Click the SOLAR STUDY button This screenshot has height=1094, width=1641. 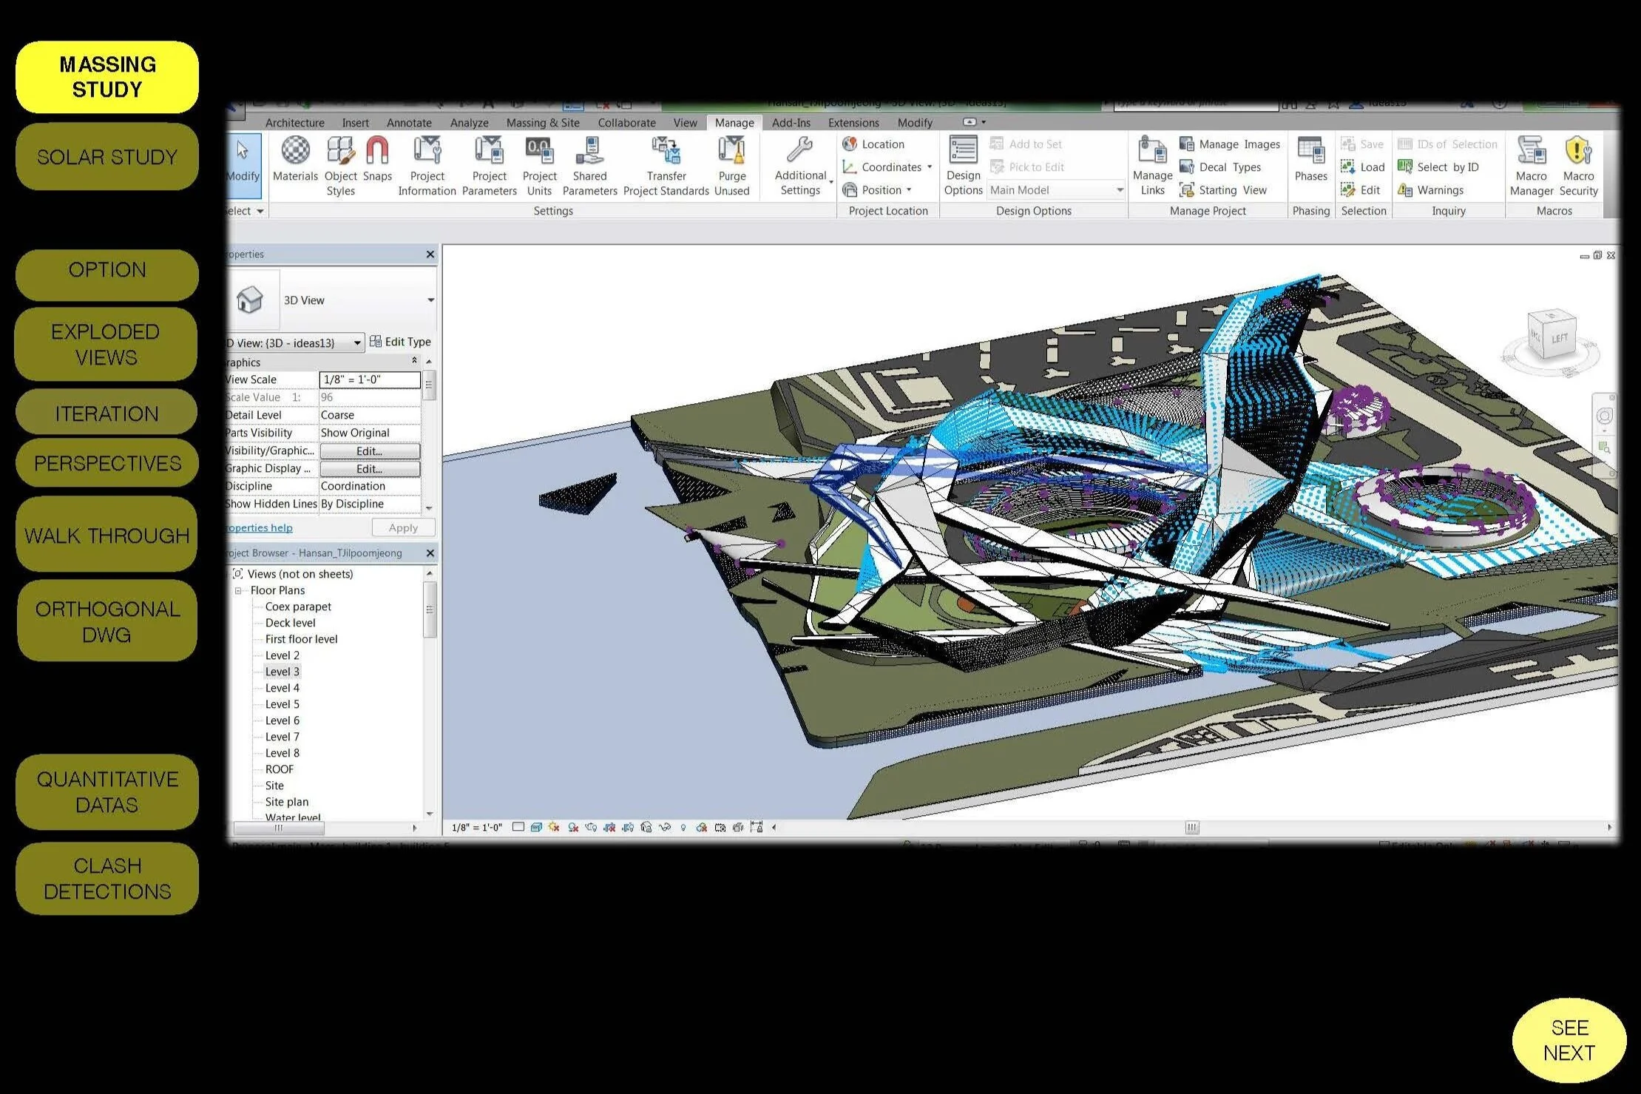(107, 157)
